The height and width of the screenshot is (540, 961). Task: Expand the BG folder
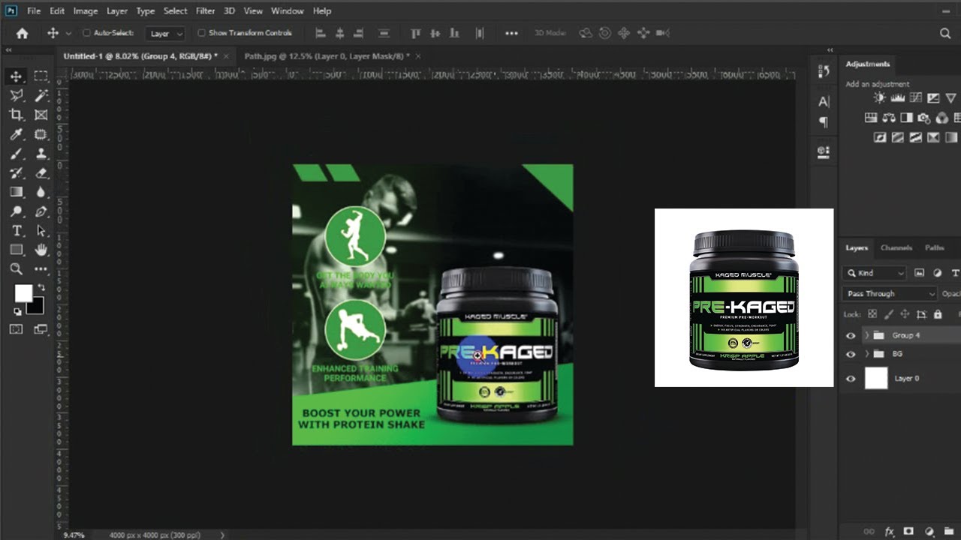coord(867,354)
